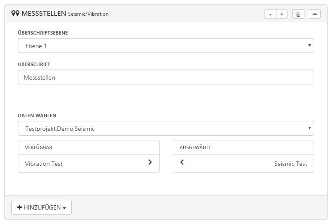Click the Daten wählen label
Viewport: 332px width, 224px height.
tap(37, 115)
